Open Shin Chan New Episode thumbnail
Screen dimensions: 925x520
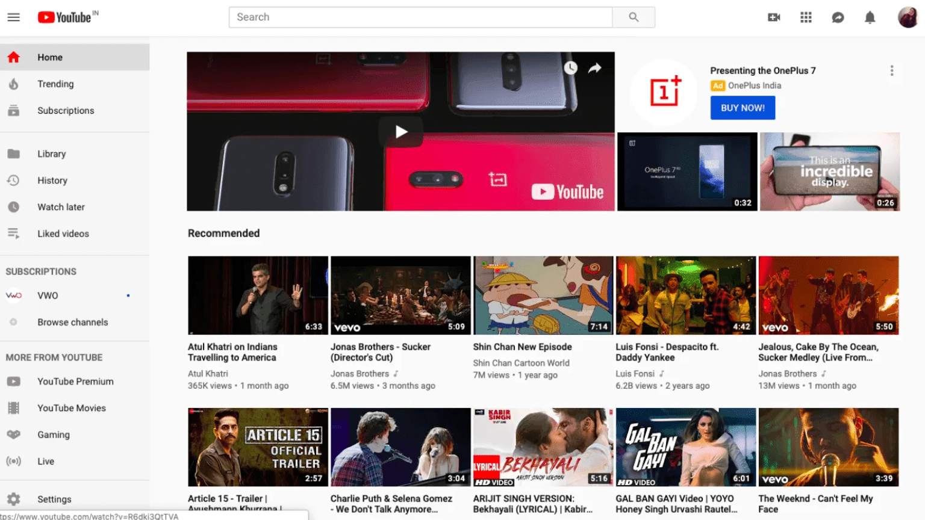(x=543, y=296)
